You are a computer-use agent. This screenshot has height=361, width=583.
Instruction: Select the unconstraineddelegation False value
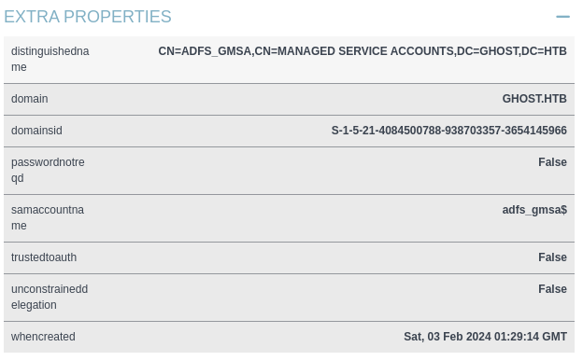[552, 289]
